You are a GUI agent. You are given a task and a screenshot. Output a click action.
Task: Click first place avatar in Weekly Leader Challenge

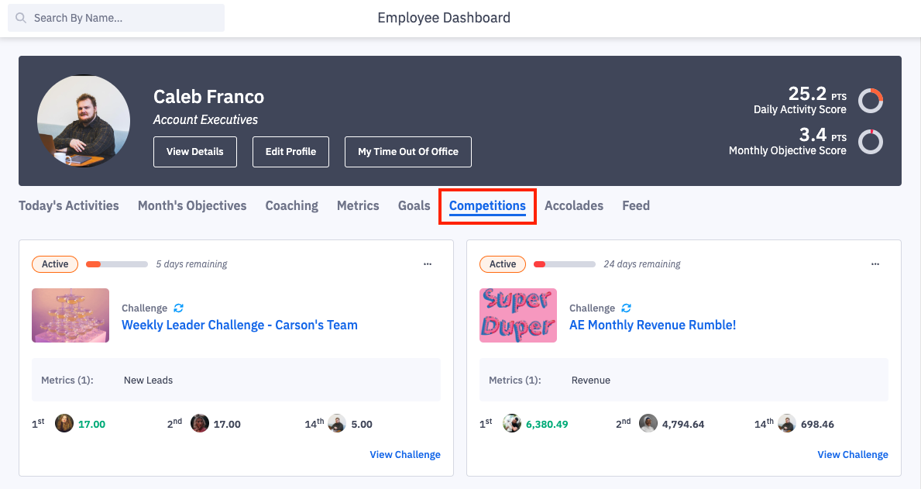64,423
